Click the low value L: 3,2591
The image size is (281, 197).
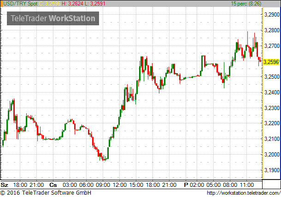click(x=95, y=3)
